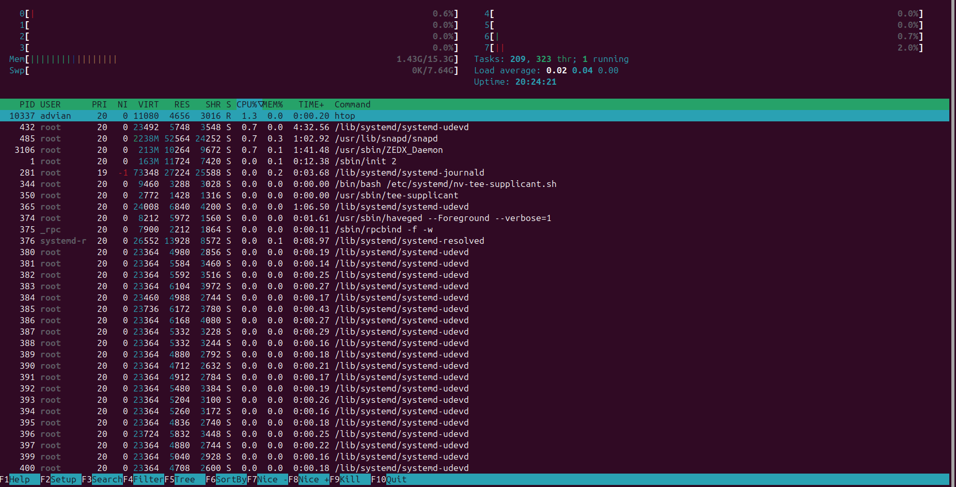
Task: Activate F3 Search in footer bar
Action: point(102,479)
